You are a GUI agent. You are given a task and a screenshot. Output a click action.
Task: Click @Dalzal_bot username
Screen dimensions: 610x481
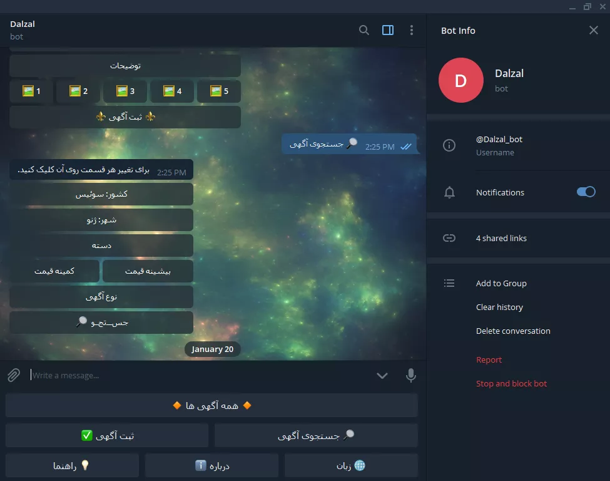point(499,139)
